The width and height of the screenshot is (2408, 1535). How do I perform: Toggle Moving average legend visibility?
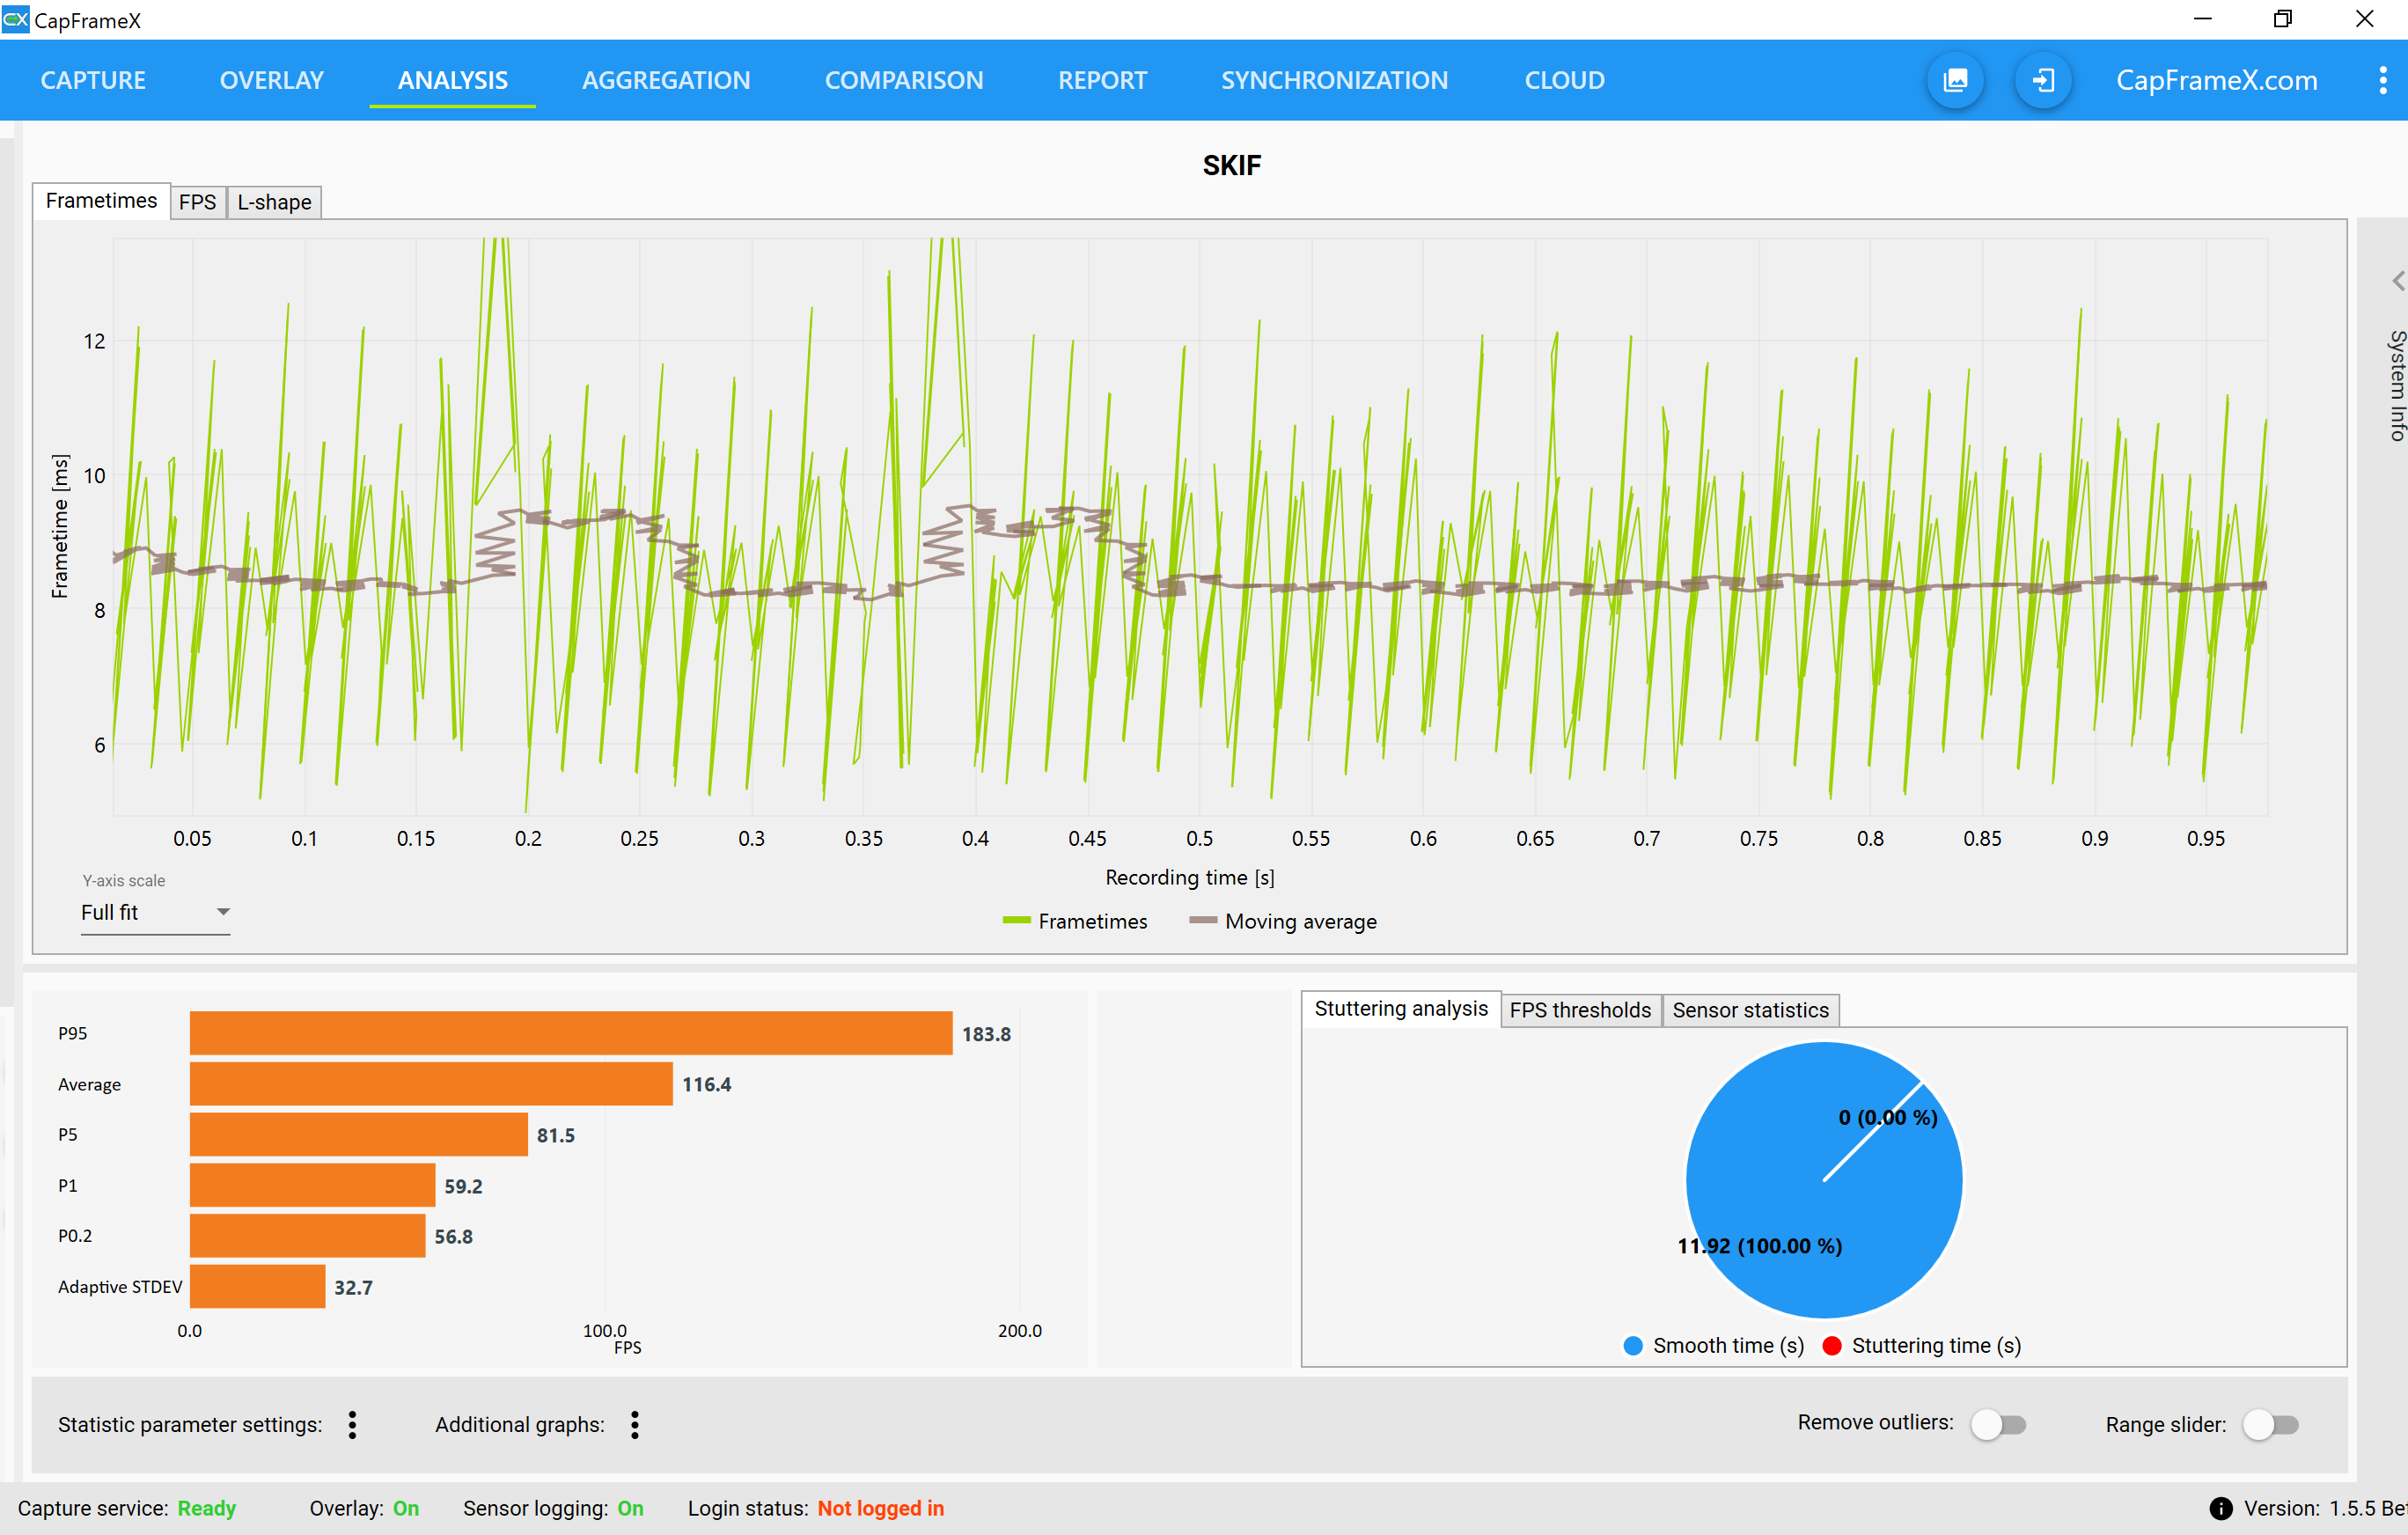tap(1283, 921)
